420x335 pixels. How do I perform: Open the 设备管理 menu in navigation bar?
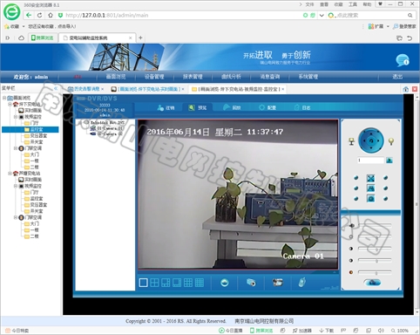(x=154, y=77)
